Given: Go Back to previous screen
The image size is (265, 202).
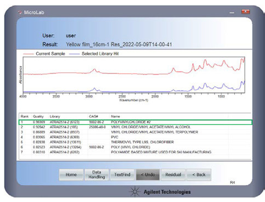Looking at the screenshot, I should 199,175.
